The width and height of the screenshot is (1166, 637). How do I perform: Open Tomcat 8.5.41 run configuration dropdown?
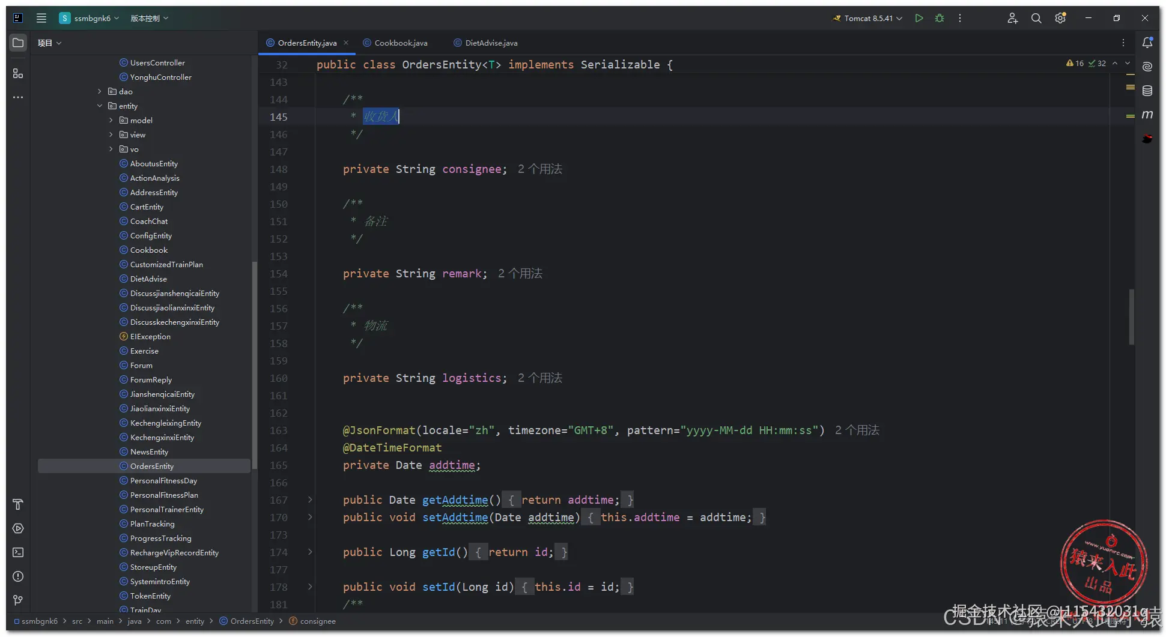tap(868, 18)
